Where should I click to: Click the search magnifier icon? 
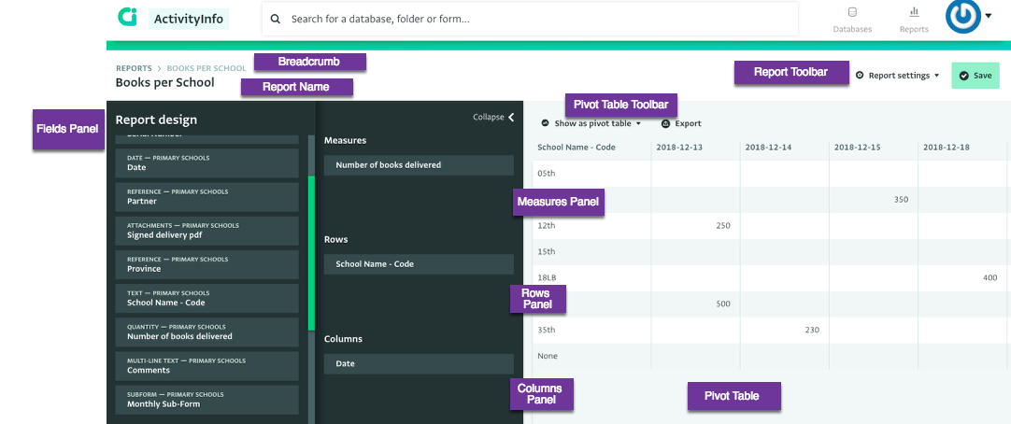click(x=277, y=19)
